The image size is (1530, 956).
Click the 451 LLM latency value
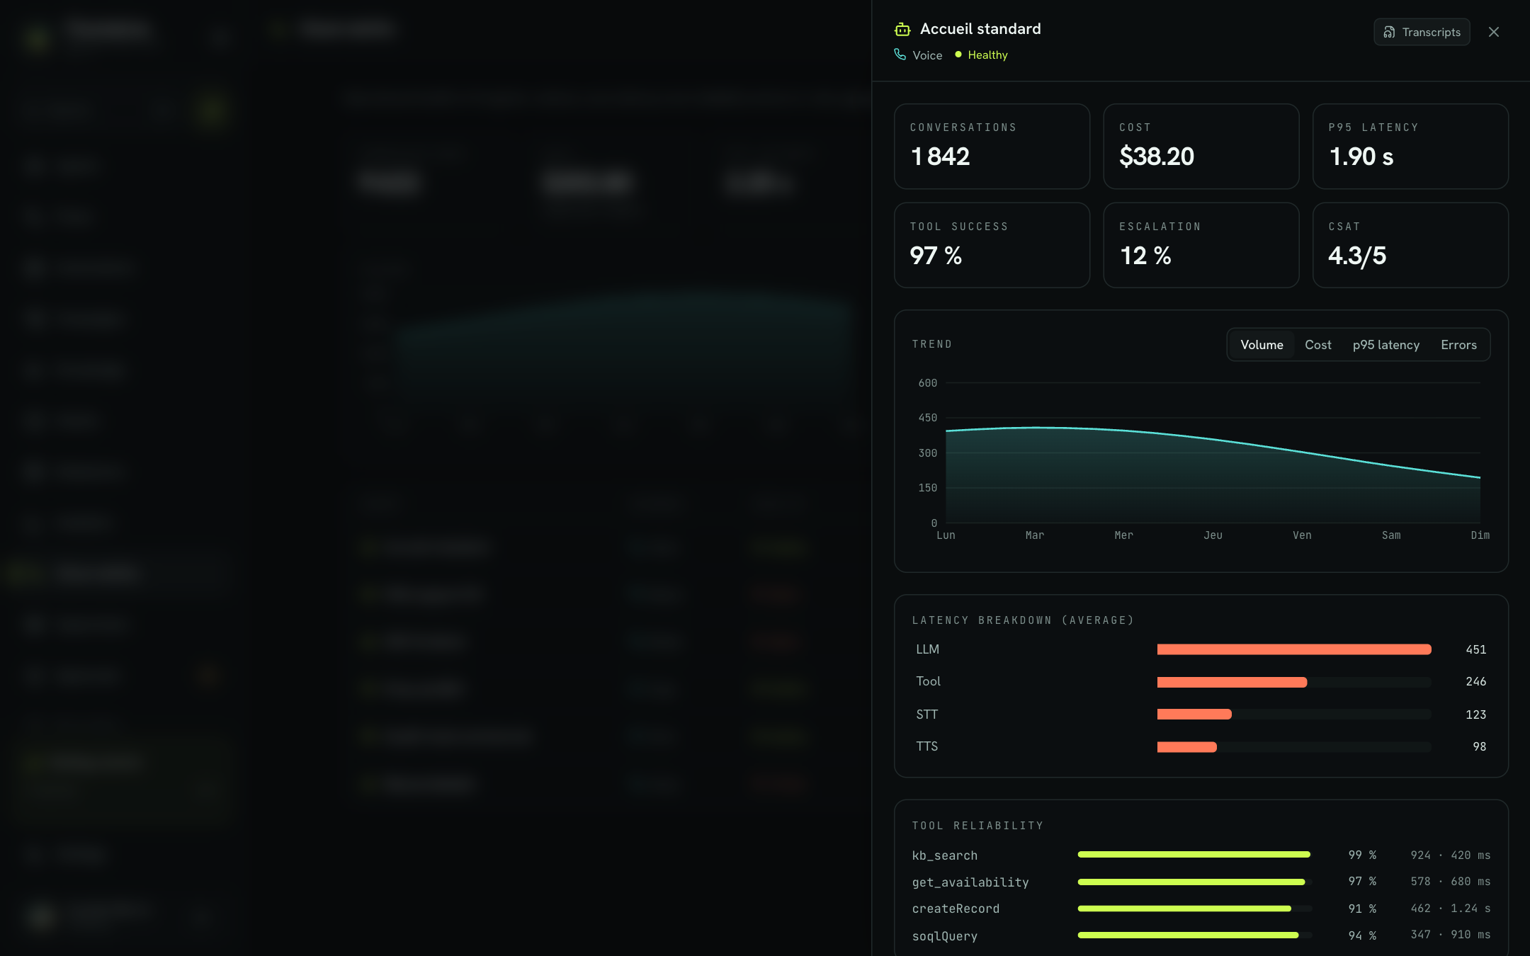tap(1476, 649)
